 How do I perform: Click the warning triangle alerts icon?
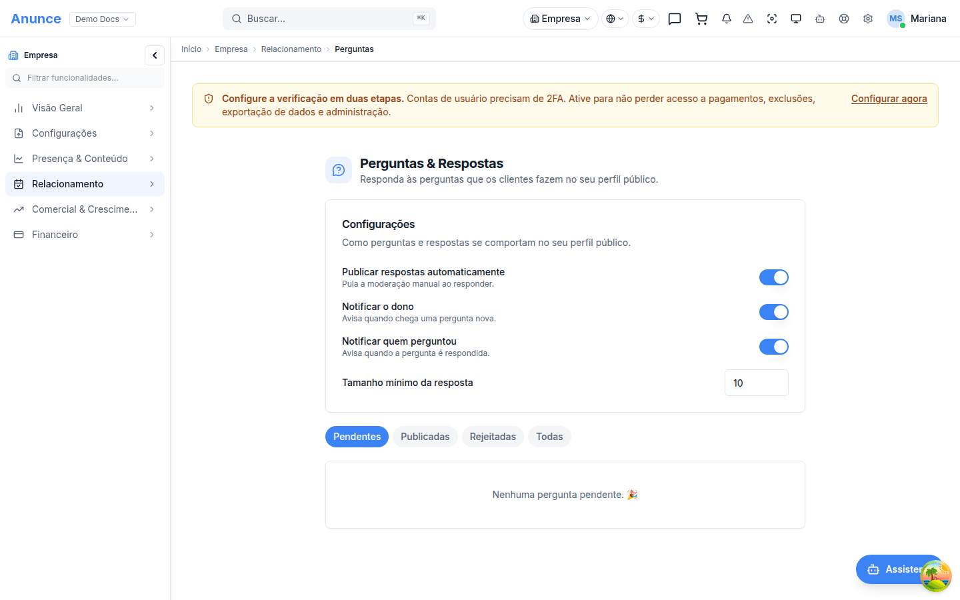[748, 19]
